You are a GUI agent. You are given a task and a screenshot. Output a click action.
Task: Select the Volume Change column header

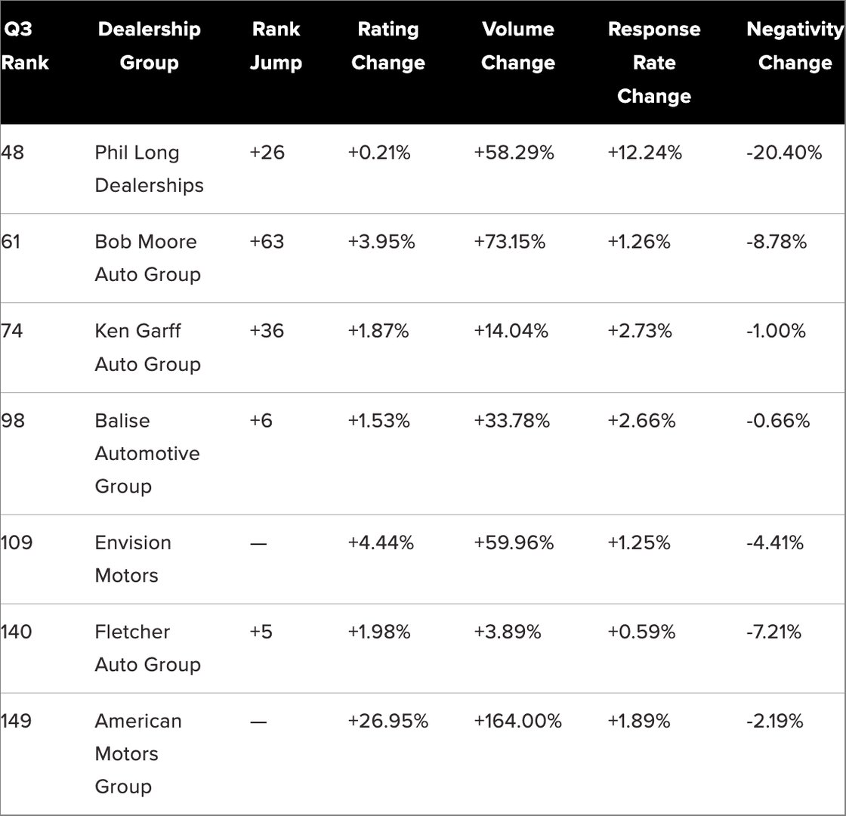click(x=518, y=46)
